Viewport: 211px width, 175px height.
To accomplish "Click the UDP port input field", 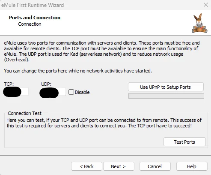I will [x=53, y=92].
